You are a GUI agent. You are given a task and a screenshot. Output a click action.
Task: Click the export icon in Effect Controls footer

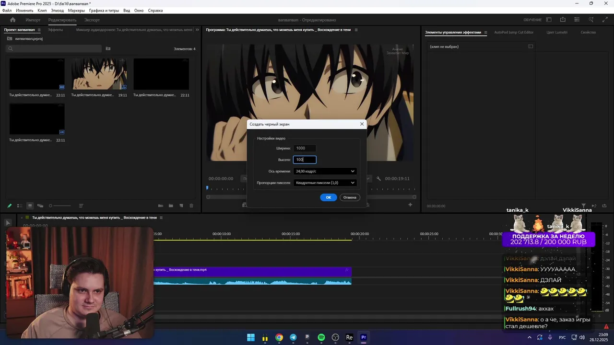604,206
